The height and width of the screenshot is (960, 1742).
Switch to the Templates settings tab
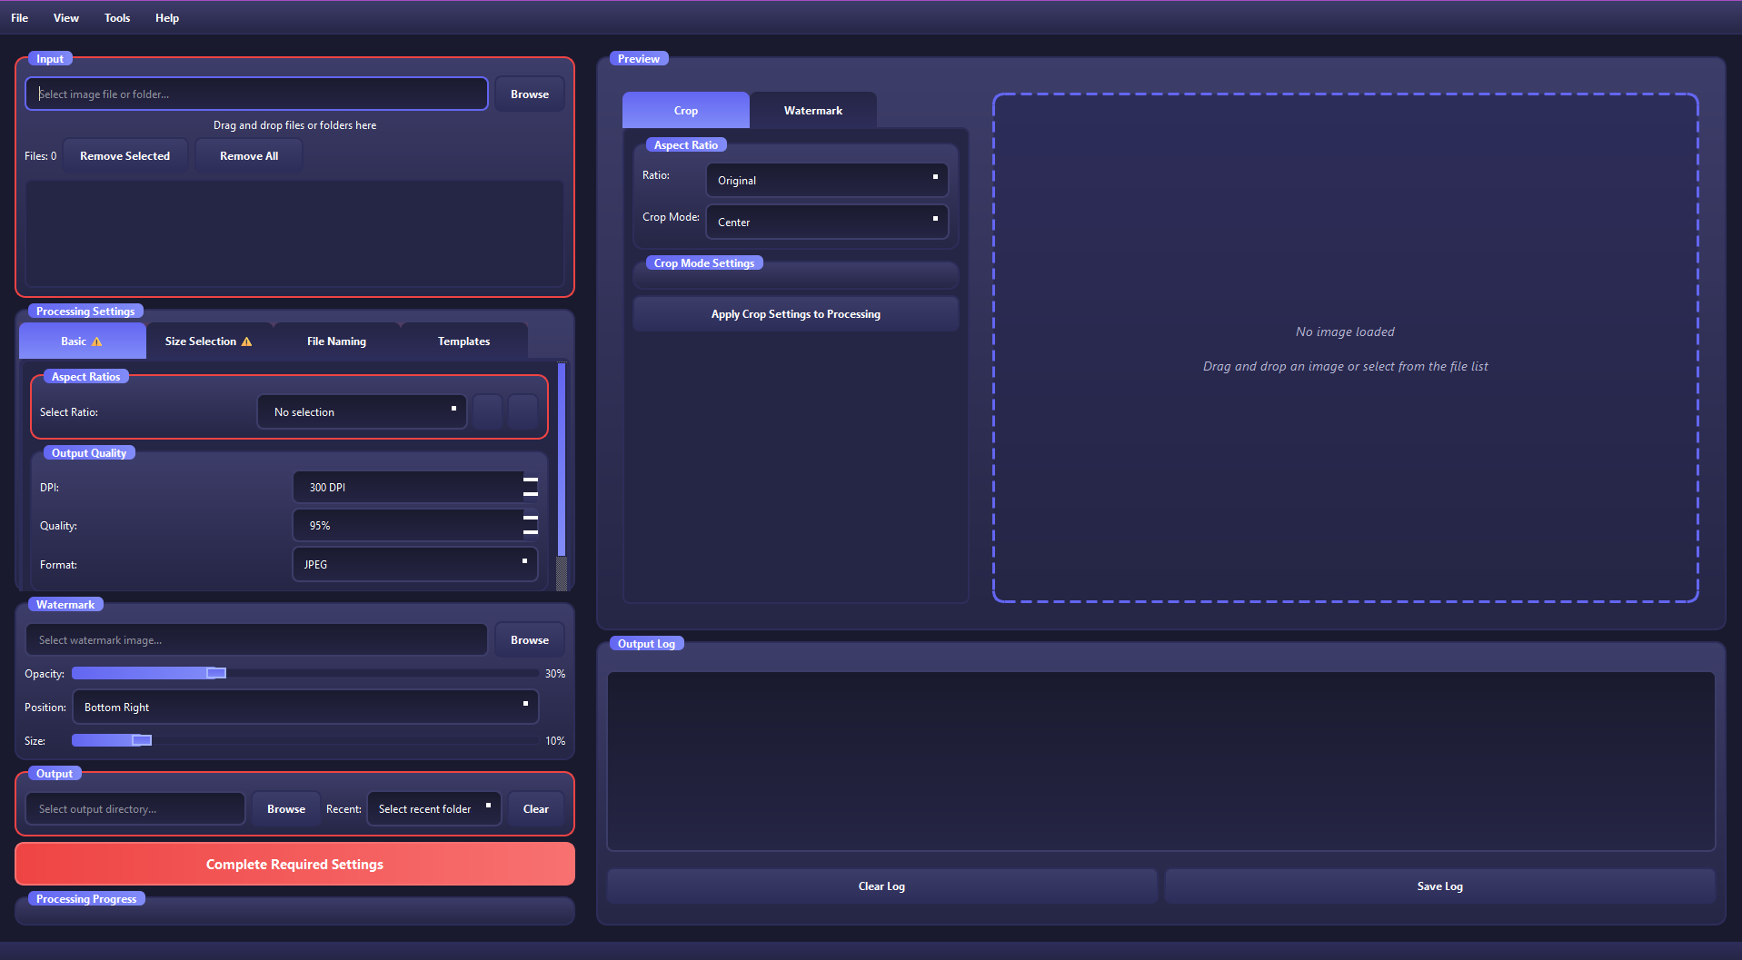[463, 341]
